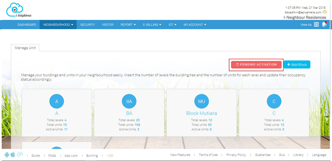The image size is (332, 161).
Task: Expand the NEIGHBOURHOOD dropdown menu
Action: [58, 25]
